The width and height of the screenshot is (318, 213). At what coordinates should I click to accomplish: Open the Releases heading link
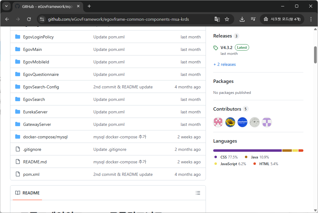pyautogui.click(x=222, y=36)
